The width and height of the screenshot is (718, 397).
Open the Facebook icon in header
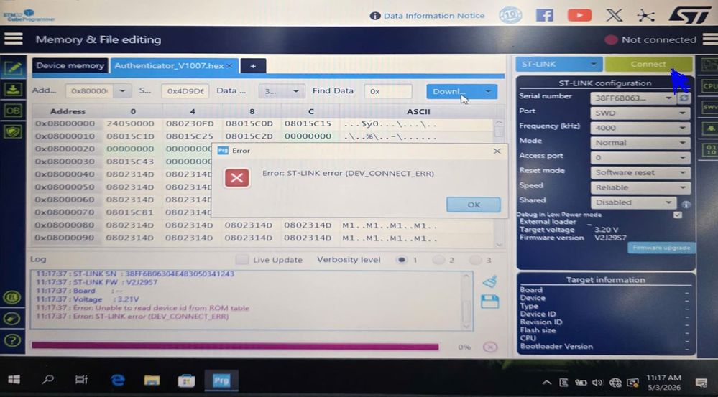(545, 15)
